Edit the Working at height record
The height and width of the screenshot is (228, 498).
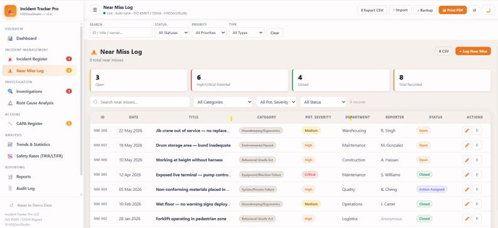tap(467, 160)
